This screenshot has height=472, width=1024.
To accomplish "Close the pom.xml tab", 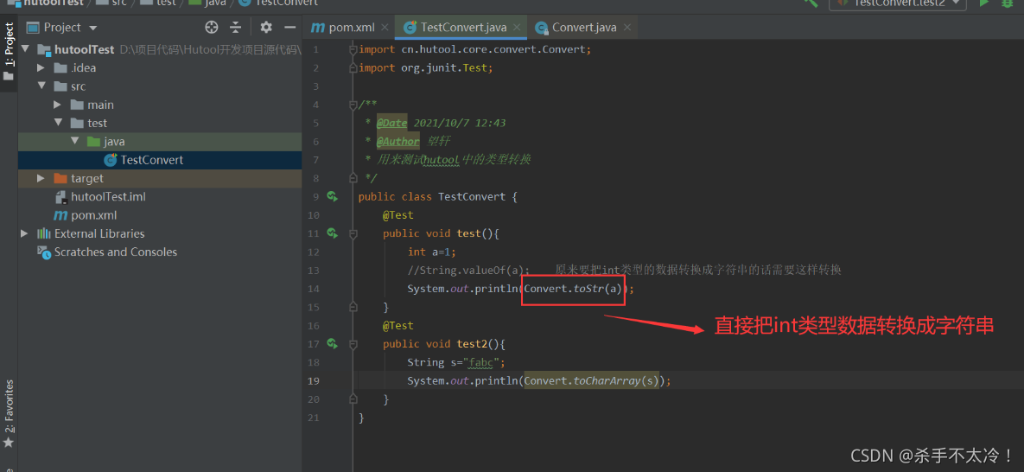I will [385, 28].
